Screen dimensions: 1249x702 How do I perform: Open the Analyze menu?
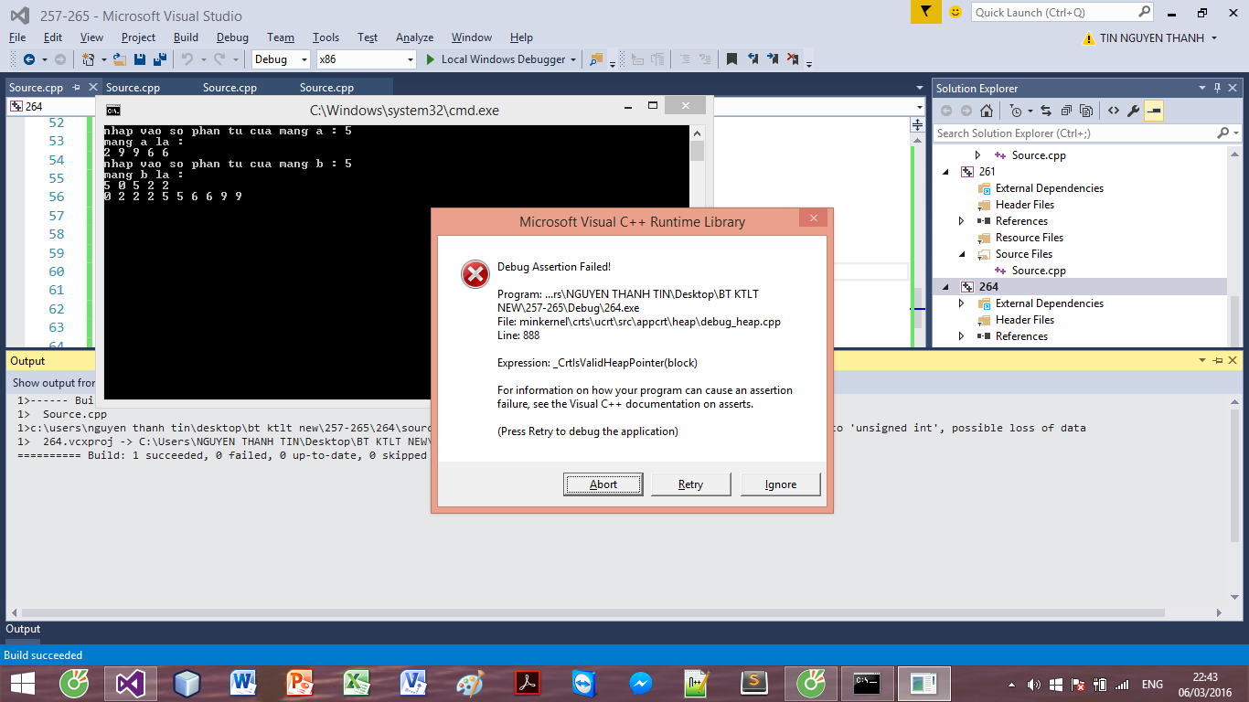point(414,37)
